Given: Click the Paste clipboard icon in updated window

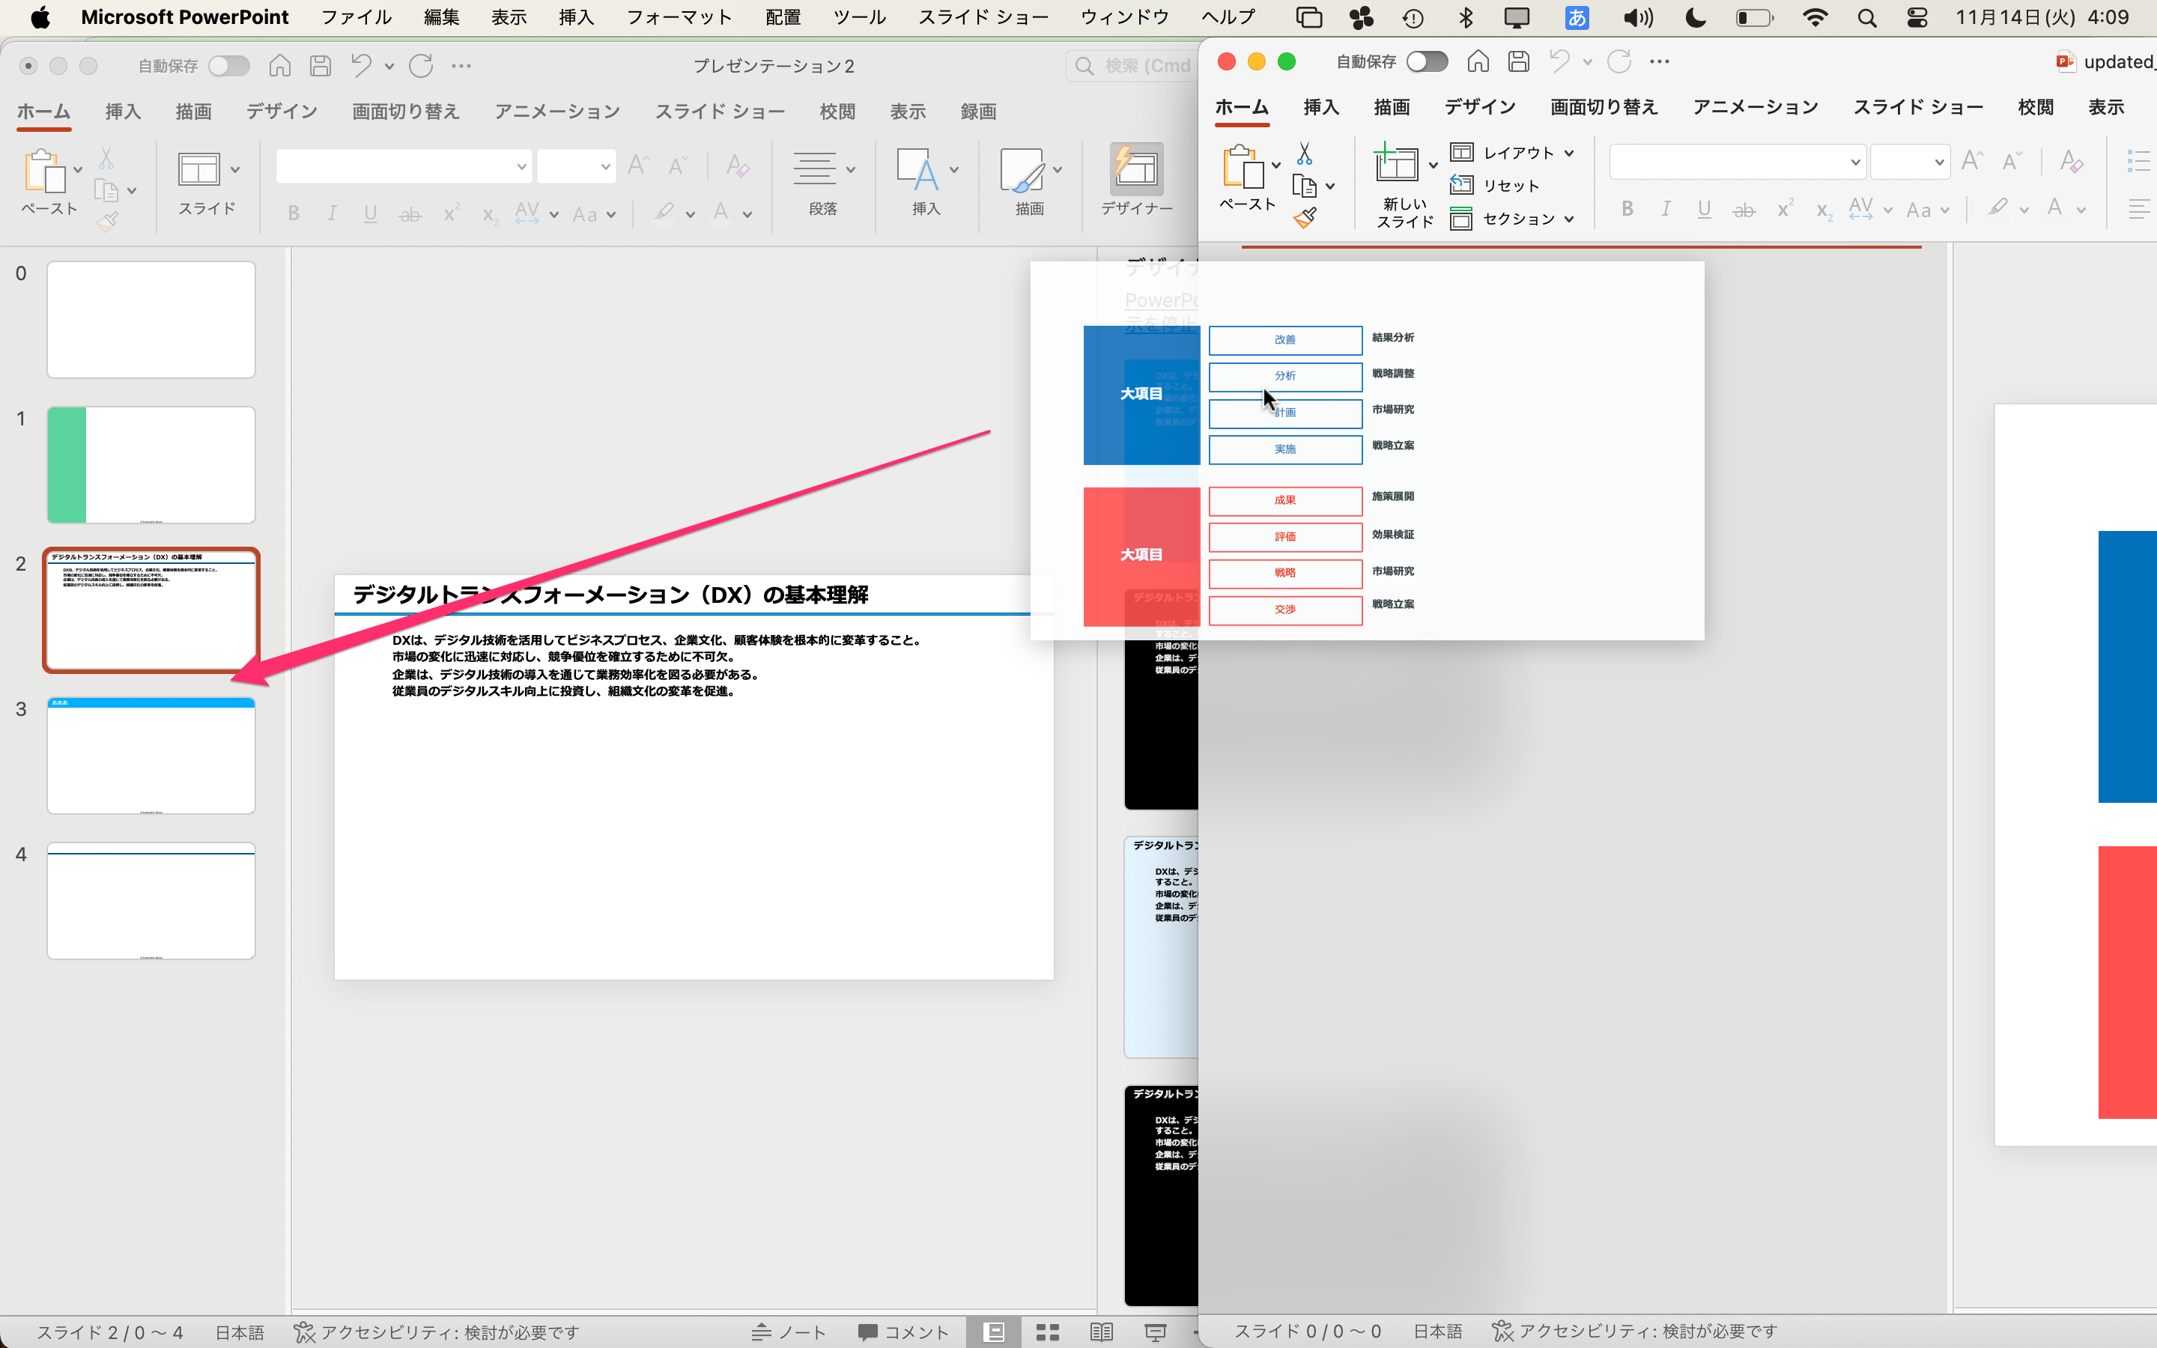Looking at the screenshot, I should [x=1243, y=166].
